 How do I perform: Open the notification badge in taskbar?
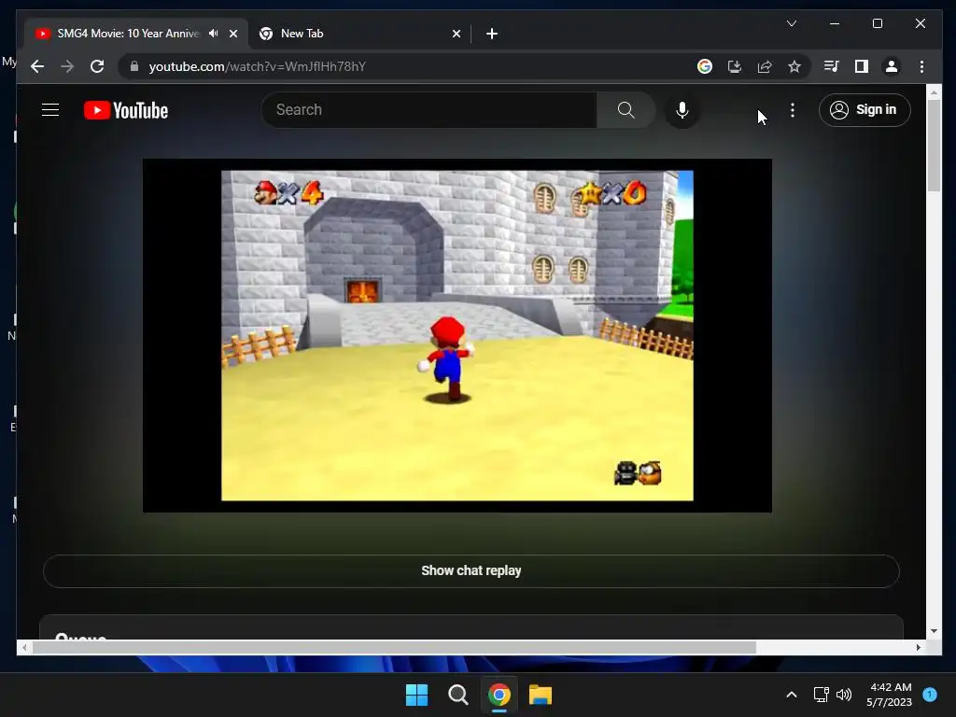tap(930, 694)
